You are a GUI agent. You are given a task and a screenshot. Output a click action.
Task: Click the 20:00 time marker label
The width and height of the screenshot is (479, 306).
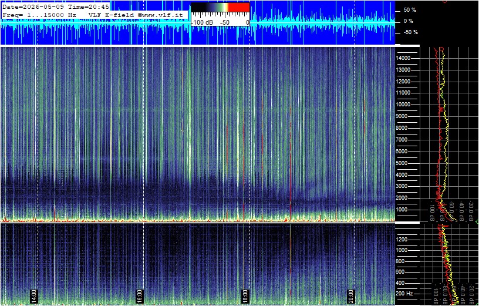(350, 296)
